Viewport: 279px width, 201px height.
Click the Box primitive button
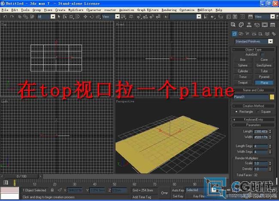tap(243, 60)
